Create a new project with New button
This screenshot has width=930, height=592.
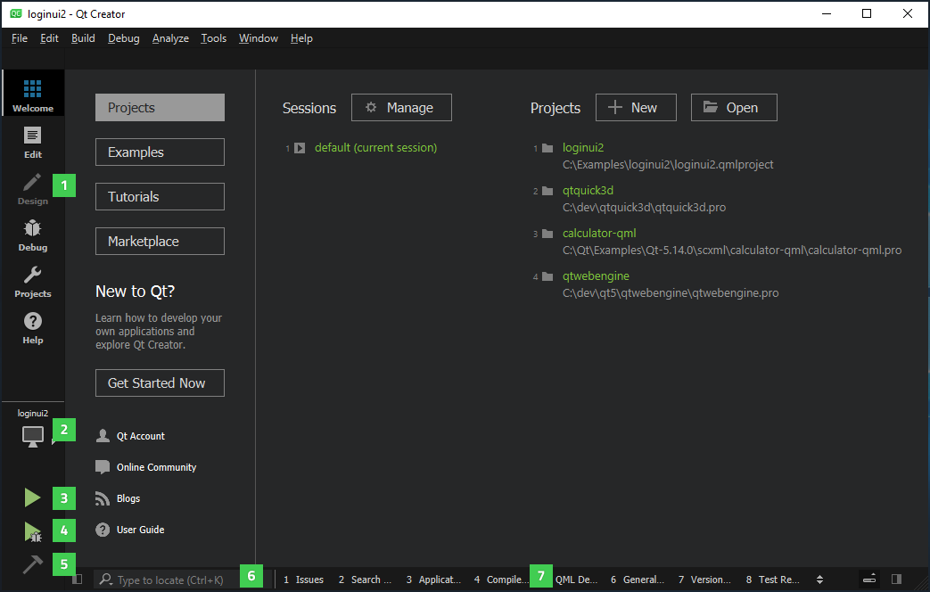coord(636,107)
